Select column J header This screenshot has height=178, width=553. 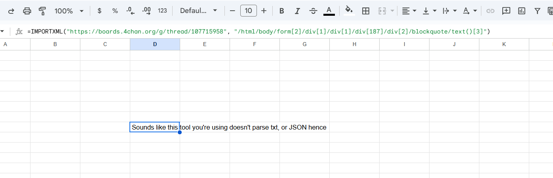454,44
